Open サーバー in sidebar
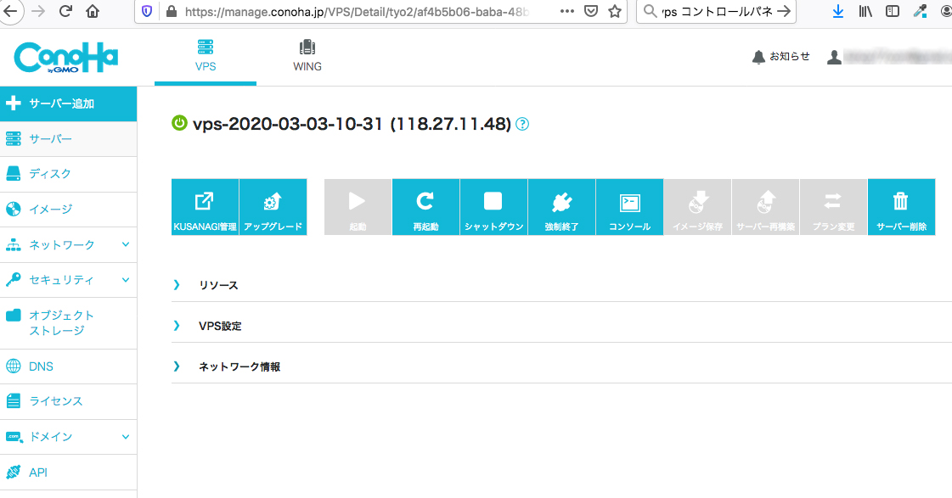Viewport: 952px width, 498px height. tap(68, 139)
